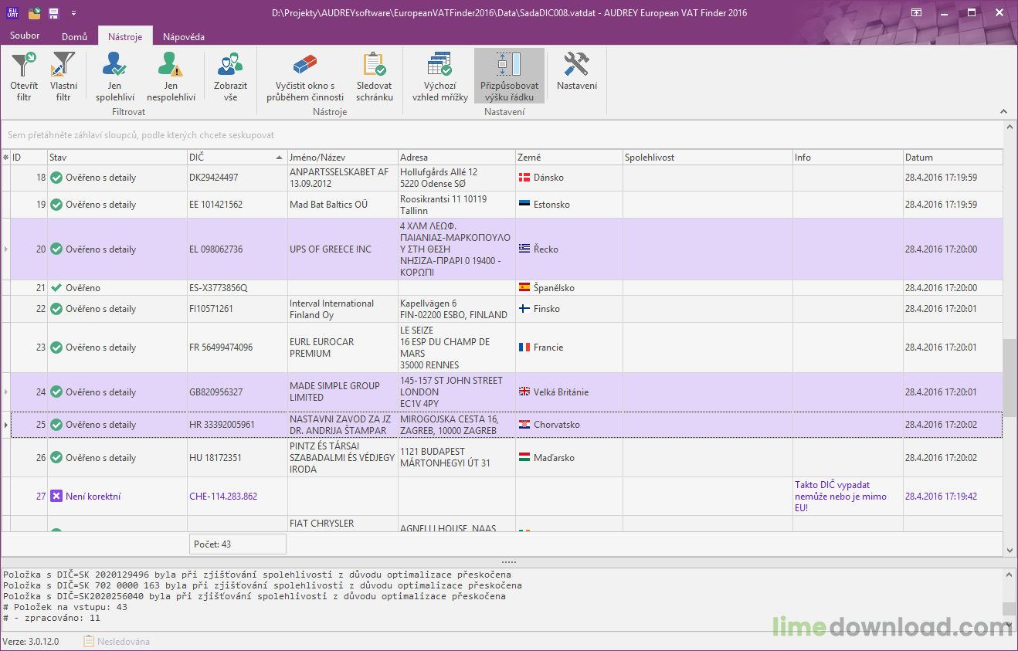Click inside the Počet: 43 field

click(237, 544)
